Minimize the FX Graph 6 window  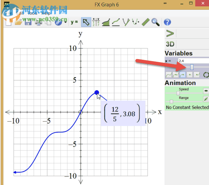(x=182, y=4)
